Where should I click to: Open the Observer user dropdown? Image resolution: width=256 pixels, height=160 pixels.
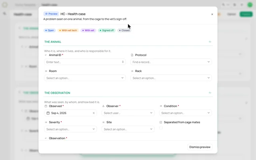[x=128, y=113]
